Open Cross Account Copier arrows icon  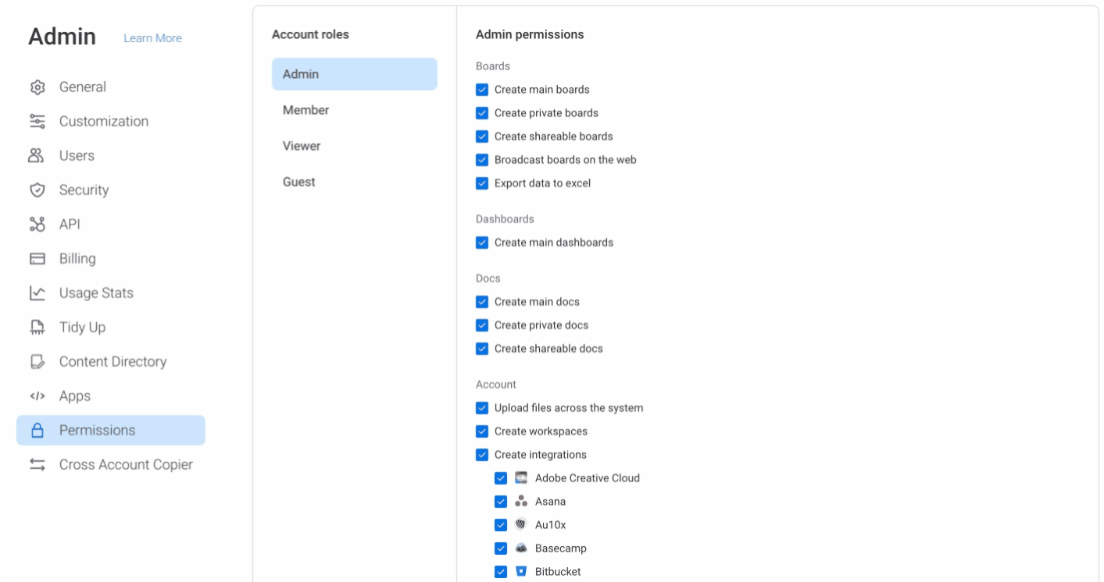click(x=37, y=465)
